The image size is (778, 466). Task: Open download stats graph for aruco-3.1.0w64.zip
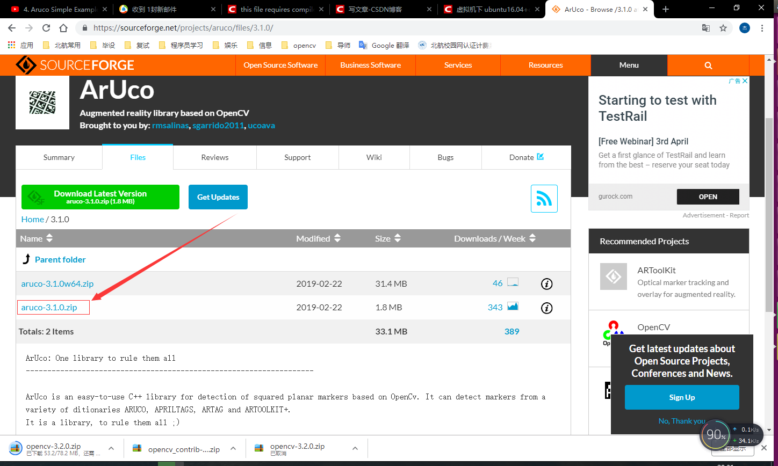tap(513, 282)
